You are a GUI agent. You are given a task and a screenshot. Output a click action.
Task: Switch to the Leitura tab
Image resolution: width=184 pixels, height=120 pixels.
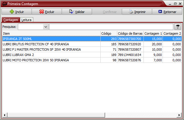[x=26, y=20]
